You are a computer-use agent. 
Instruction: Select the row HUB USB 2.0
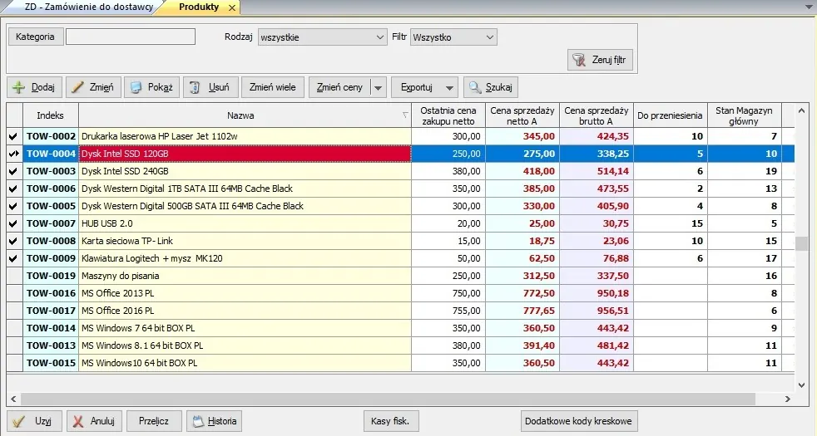click(x=400, y=223)
